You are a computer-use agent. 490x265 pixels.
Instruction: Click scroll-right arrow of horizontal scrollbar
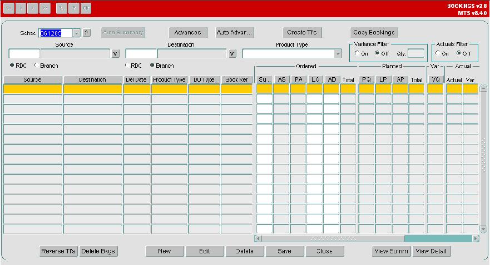tap(476, 238)
